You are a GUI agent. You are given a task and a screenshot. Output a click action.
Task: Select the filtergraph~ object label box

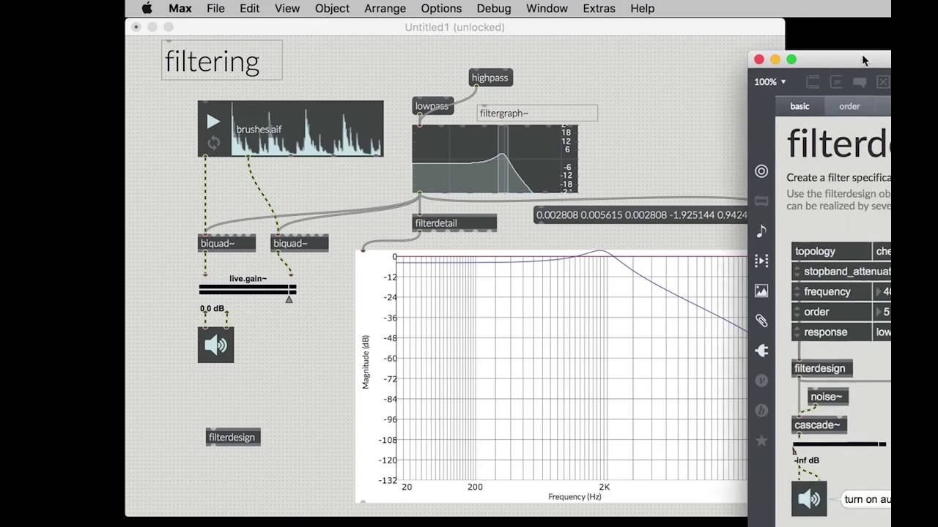point(537,113)
